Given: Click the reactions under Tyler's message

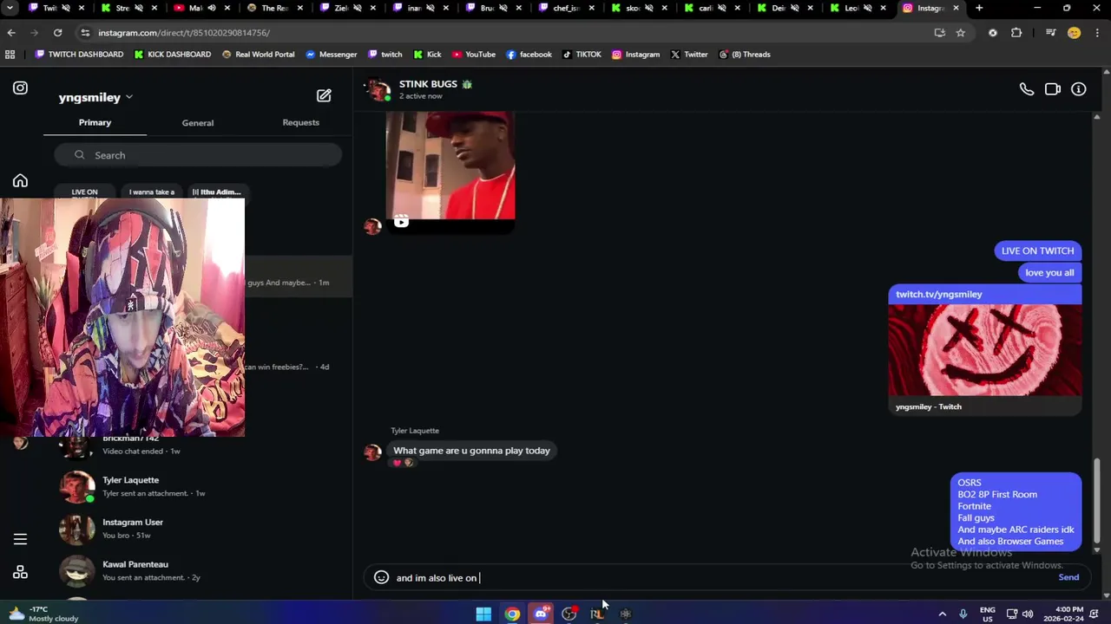Looking at the screenshot, I should click(x=404, y=463).
